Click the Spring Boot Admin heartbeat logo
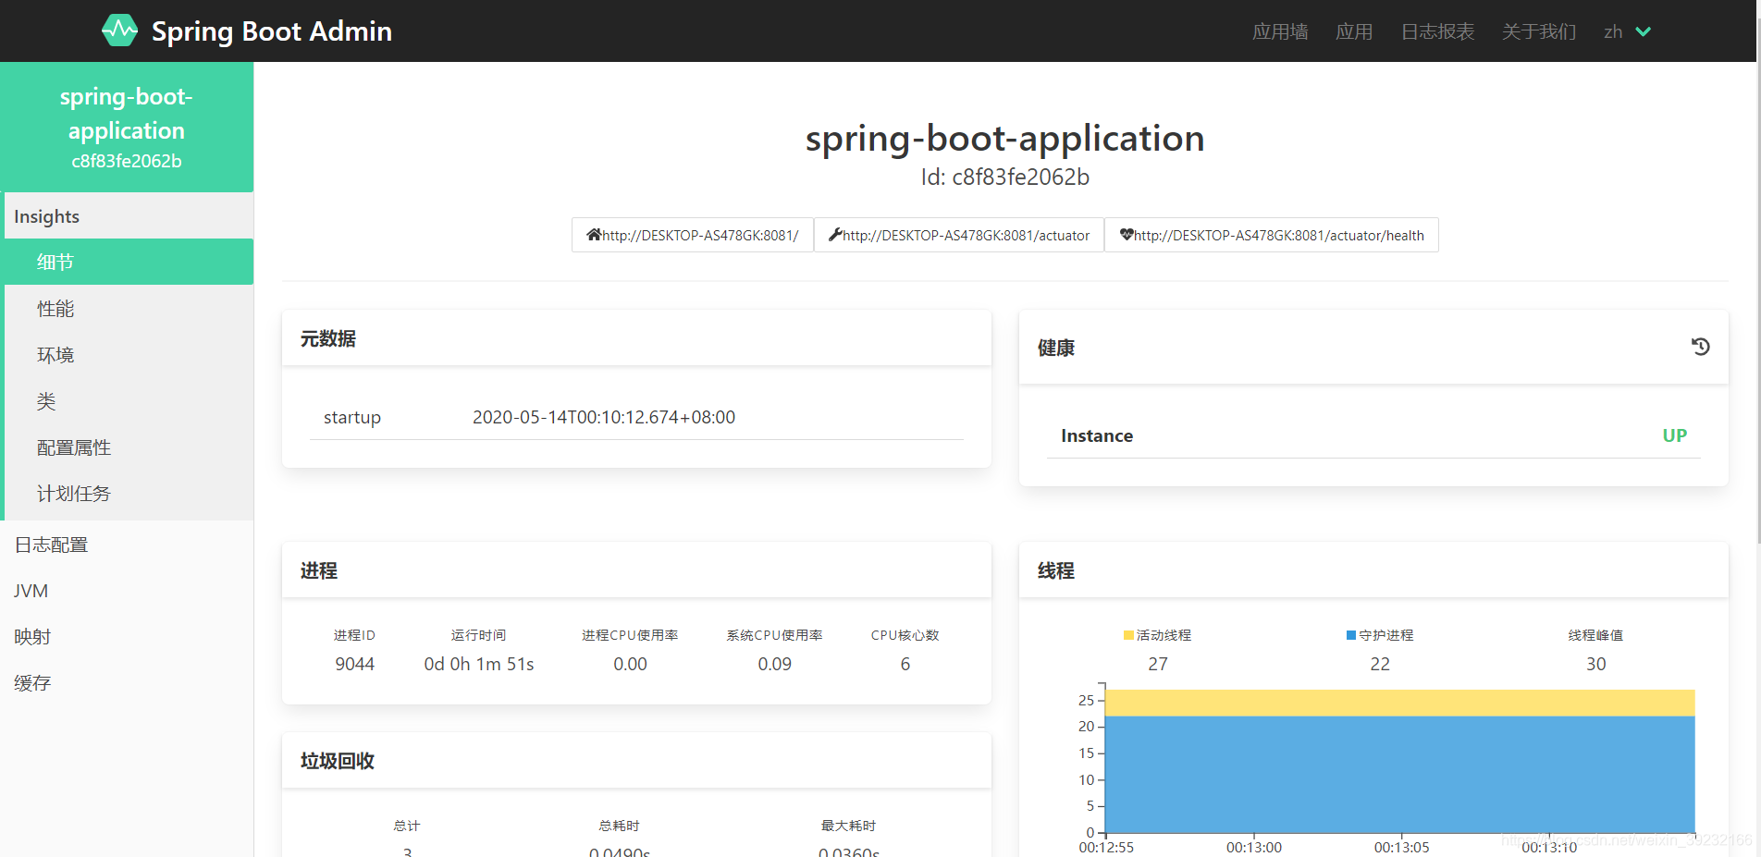This screenshot has width=1761, height=857. [119, 31]
